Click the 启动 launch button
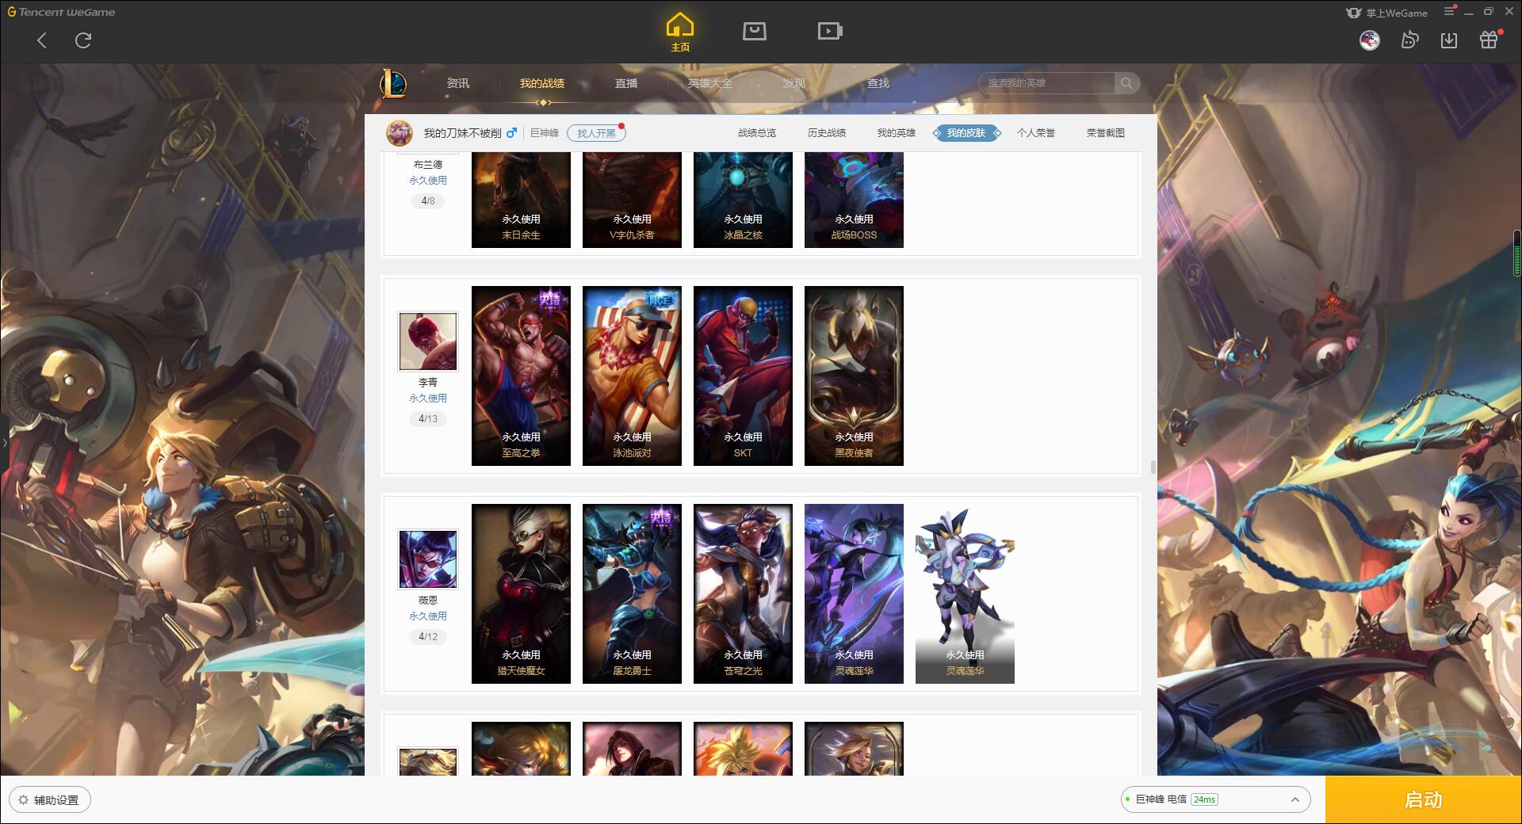 1424,800
